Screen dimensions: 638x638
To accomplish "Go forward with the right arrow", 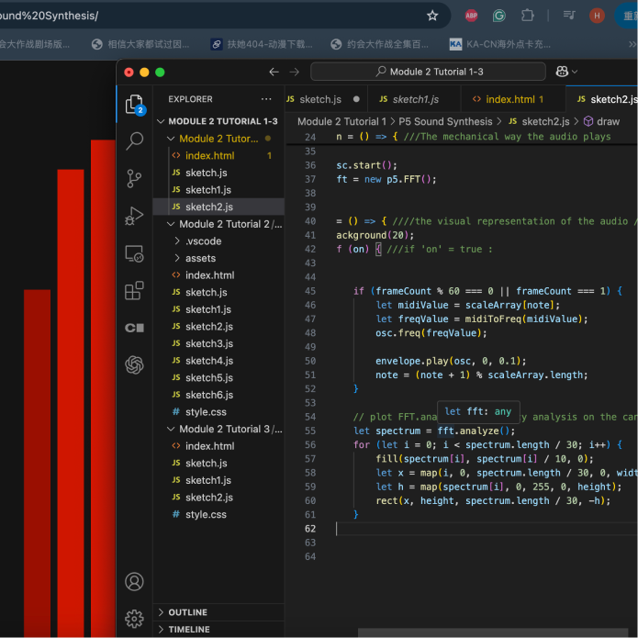I will 294,72.
